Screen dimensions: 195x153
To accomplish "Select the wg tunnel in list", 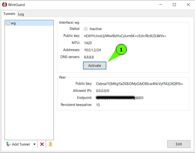I will [29, 23].
